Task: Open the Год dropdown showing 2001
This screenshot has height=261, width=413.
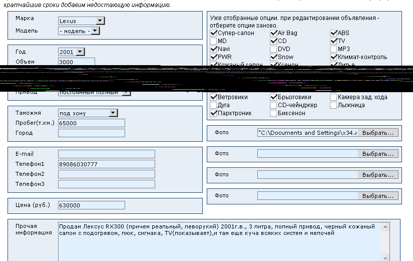Action: coord(80,52)
